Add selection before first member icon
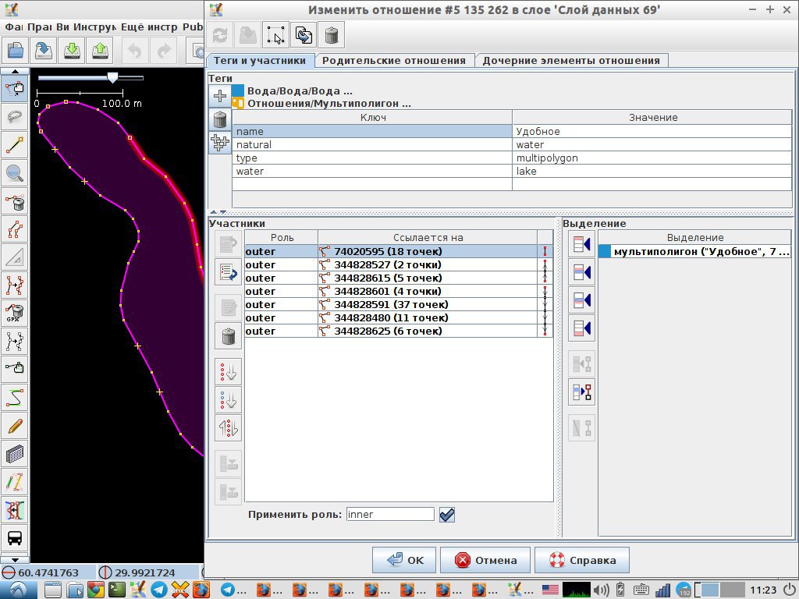This screenshot has width=799, height=599. [581, 244]
